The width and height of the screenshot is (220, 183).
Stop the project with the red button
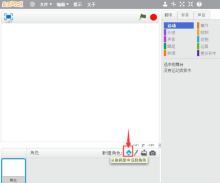[153, 18]
